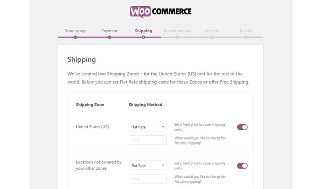Click the Ready! step dot
This screenshot has width=322, height=189.
(246, 37)
